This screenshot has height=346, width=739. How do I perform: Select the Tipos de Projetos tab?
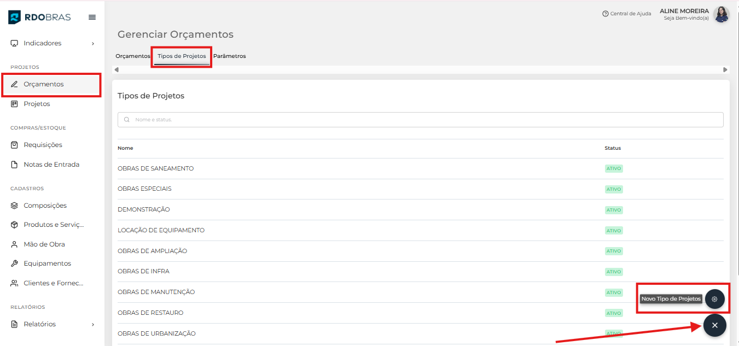pyautogui.click(x=182, y=56)
